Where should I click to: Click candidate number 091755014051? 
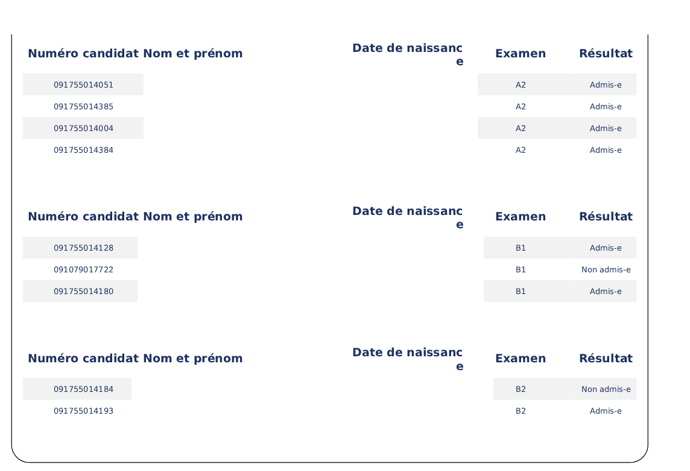pos(83,85)
